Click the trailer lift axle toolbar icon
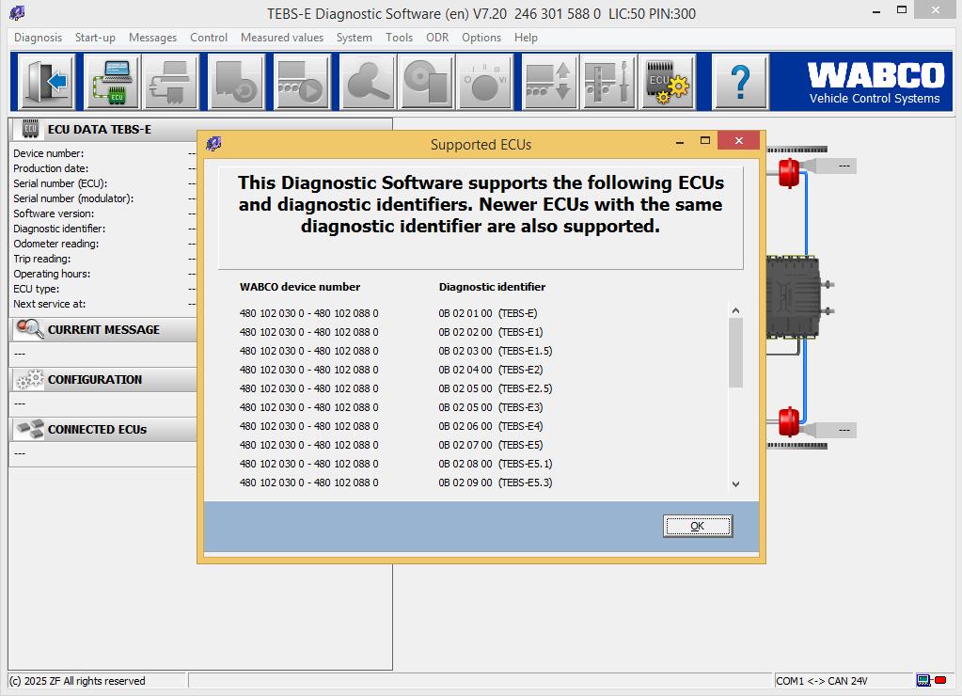The image size is (962, 696). pyautogui.click(x=549, y=82)
